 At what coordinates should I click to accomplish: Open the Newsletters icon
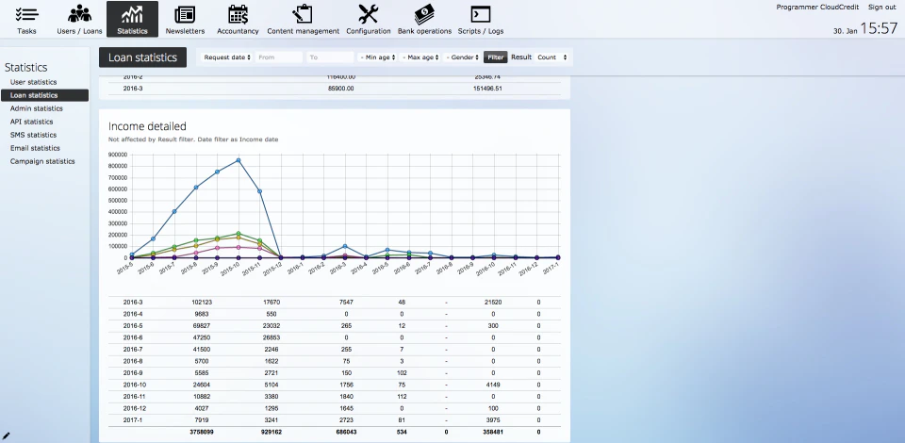(x=185, y=14)
